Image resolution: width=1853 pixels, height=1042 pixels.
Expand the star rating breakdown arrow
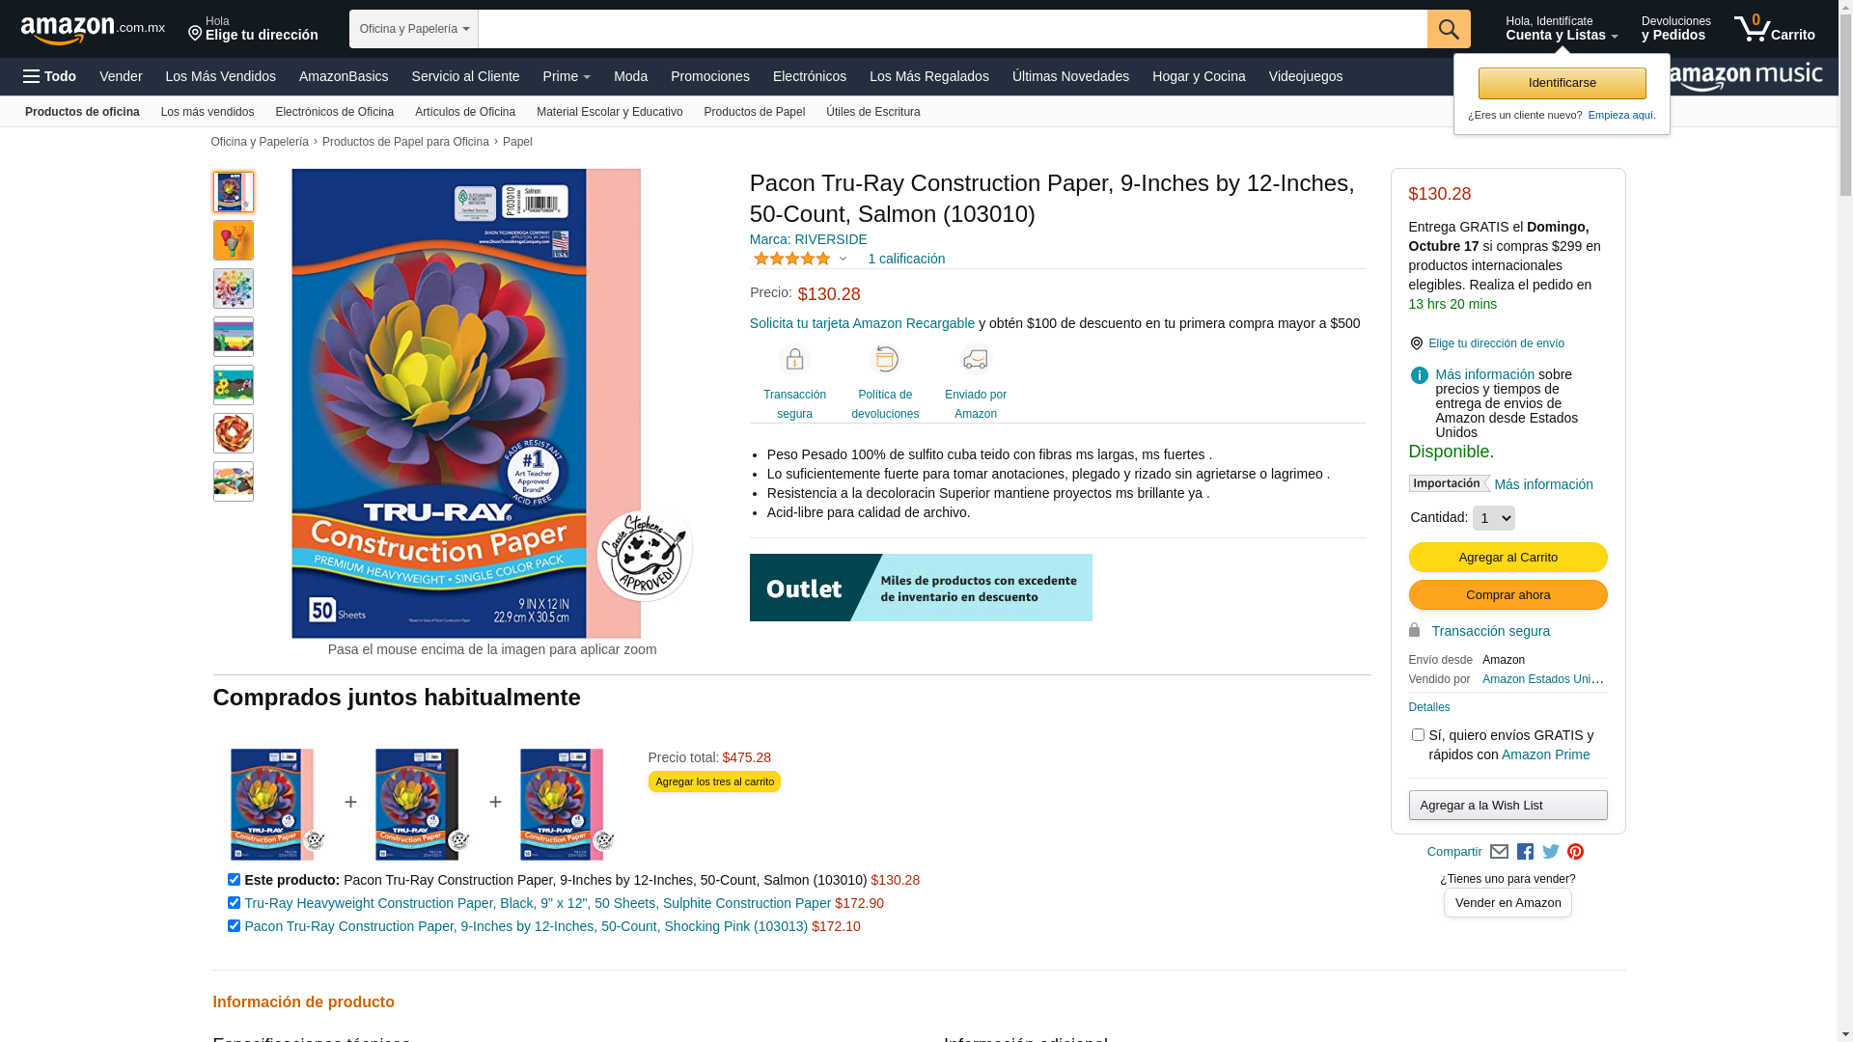[x=843, y=259]
